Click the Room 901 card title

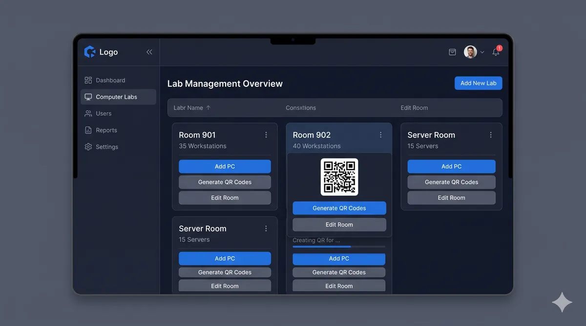[x=197, y=135]
